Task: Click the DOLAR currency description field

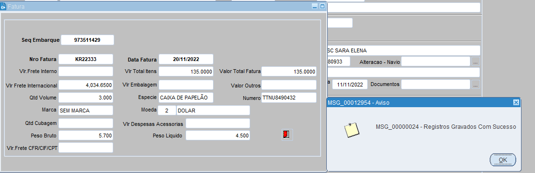Action: click(213, 111)
